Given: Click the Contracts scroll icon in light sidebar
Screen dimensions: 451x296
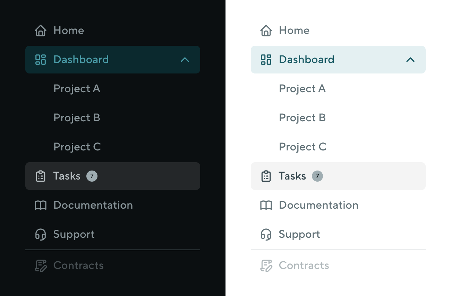Looking at the screenshot, I should [266, 265].
